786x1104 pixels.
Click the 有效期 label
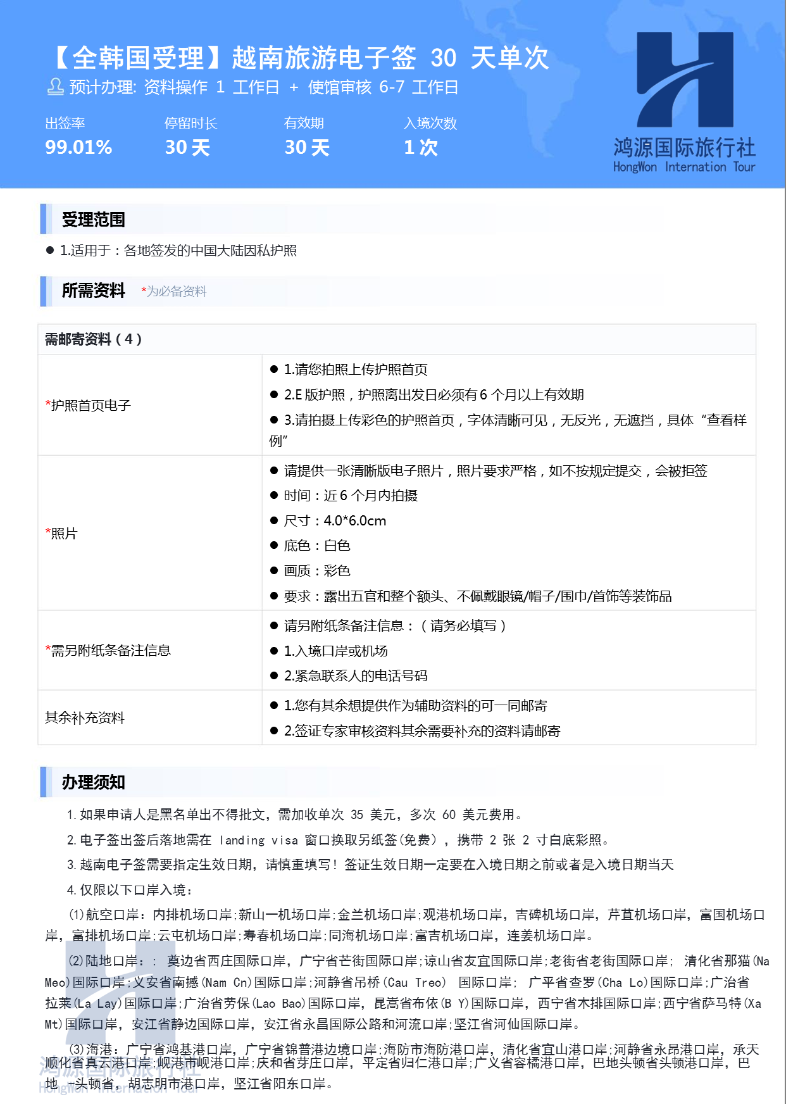(x=304, y=123)
